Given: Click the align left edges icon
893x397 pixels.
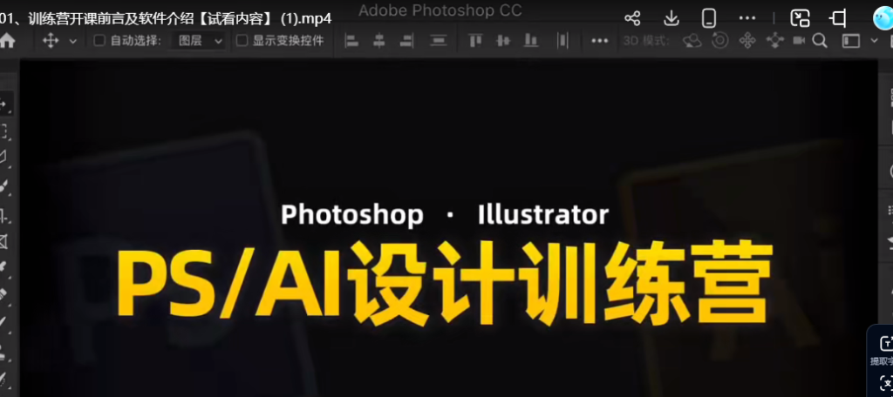Looking at the screenshot, I should (x=351, y=40).
